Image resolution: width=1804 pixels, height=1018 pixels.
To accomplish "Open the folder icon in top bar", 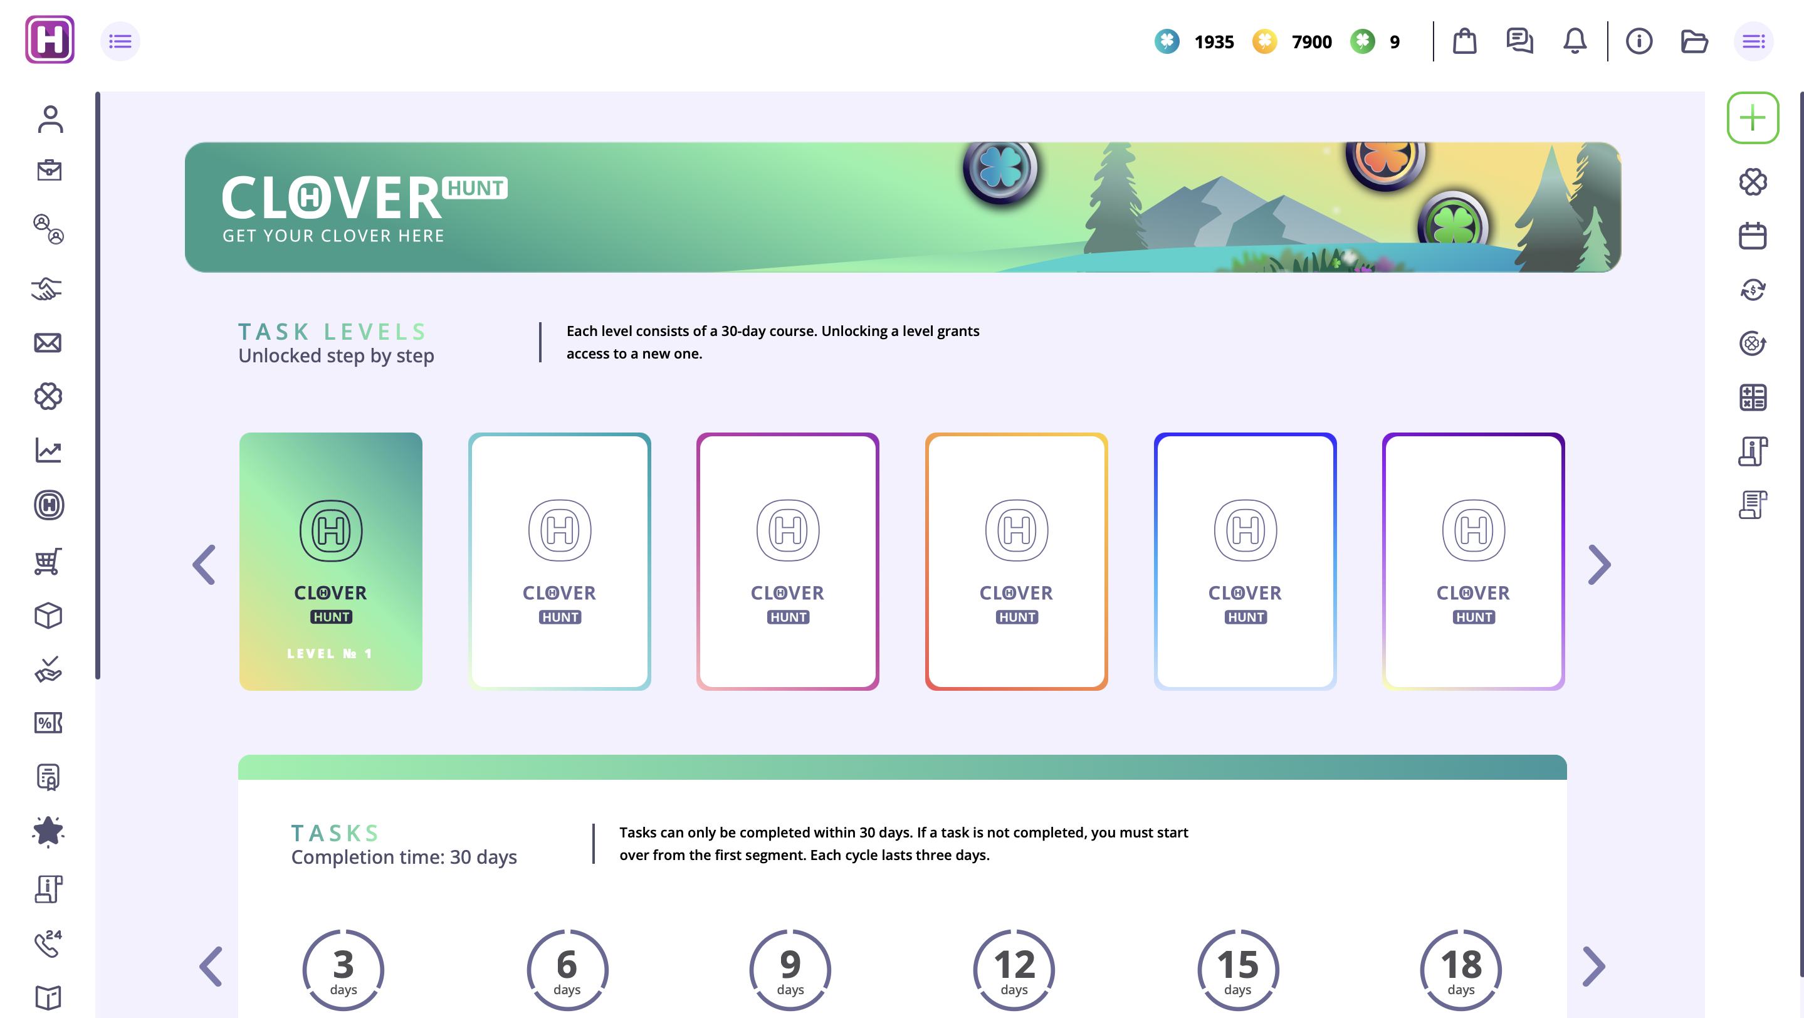I will (1694, 41).
